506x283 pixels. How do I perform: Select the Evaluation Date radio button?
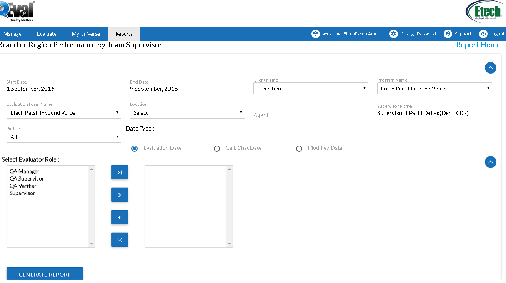point(135,149)
